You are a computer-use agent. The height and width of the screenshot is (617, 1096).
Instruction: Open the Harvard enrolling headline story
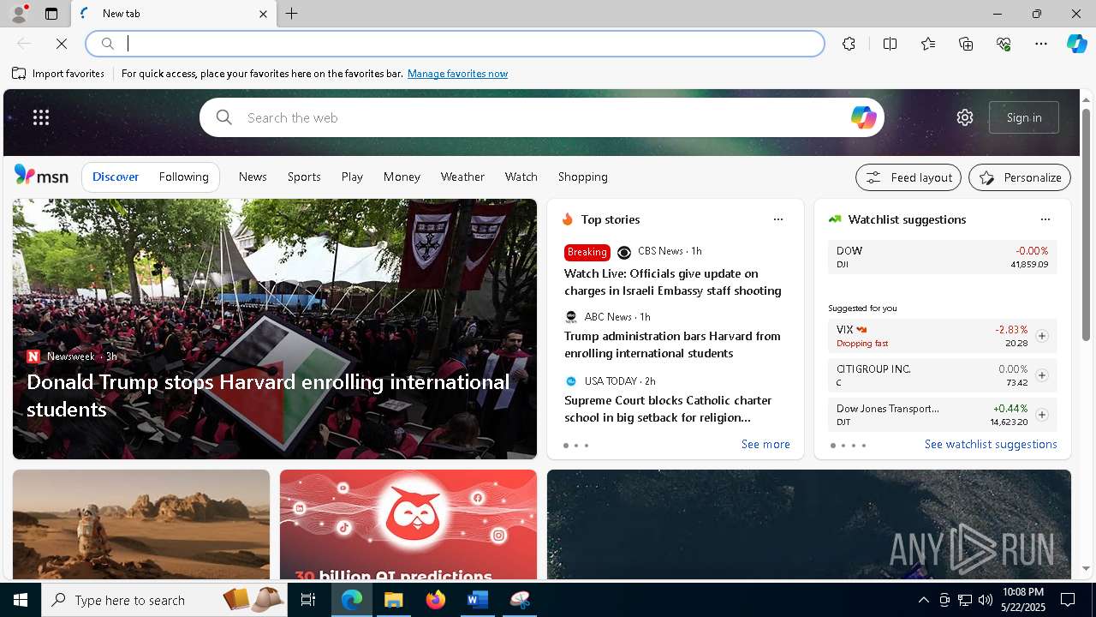pos(268,395)
